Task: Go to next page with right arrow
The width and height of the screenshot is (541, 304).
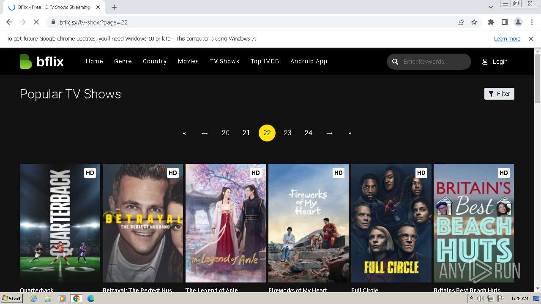Action: 330,133
